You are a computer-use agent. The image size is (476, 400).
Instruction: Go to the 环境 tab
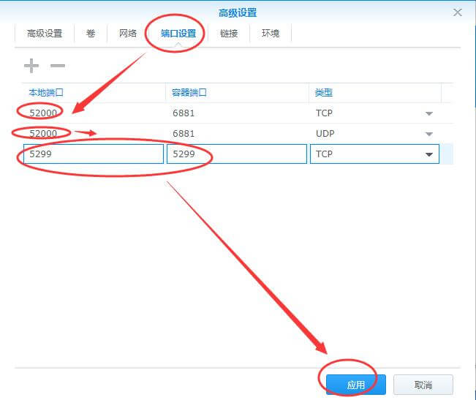271,34
